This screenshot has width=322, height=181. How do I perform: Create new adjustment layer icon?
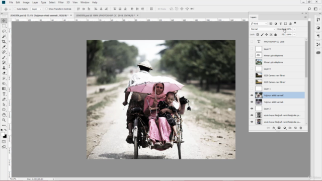click(x=284, y=128)
